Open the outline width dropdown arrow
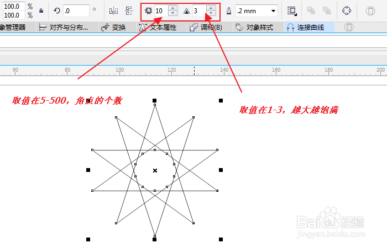387x248 pixels. coord(273,11)
